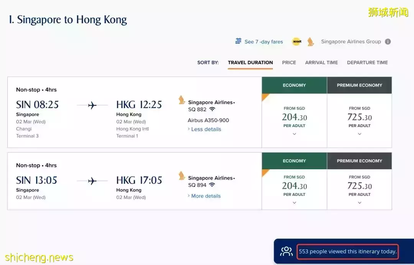Select the Singapore Airlines bird logo near Scoot
This screenshot has width=414, height=265.
(310, 41)
